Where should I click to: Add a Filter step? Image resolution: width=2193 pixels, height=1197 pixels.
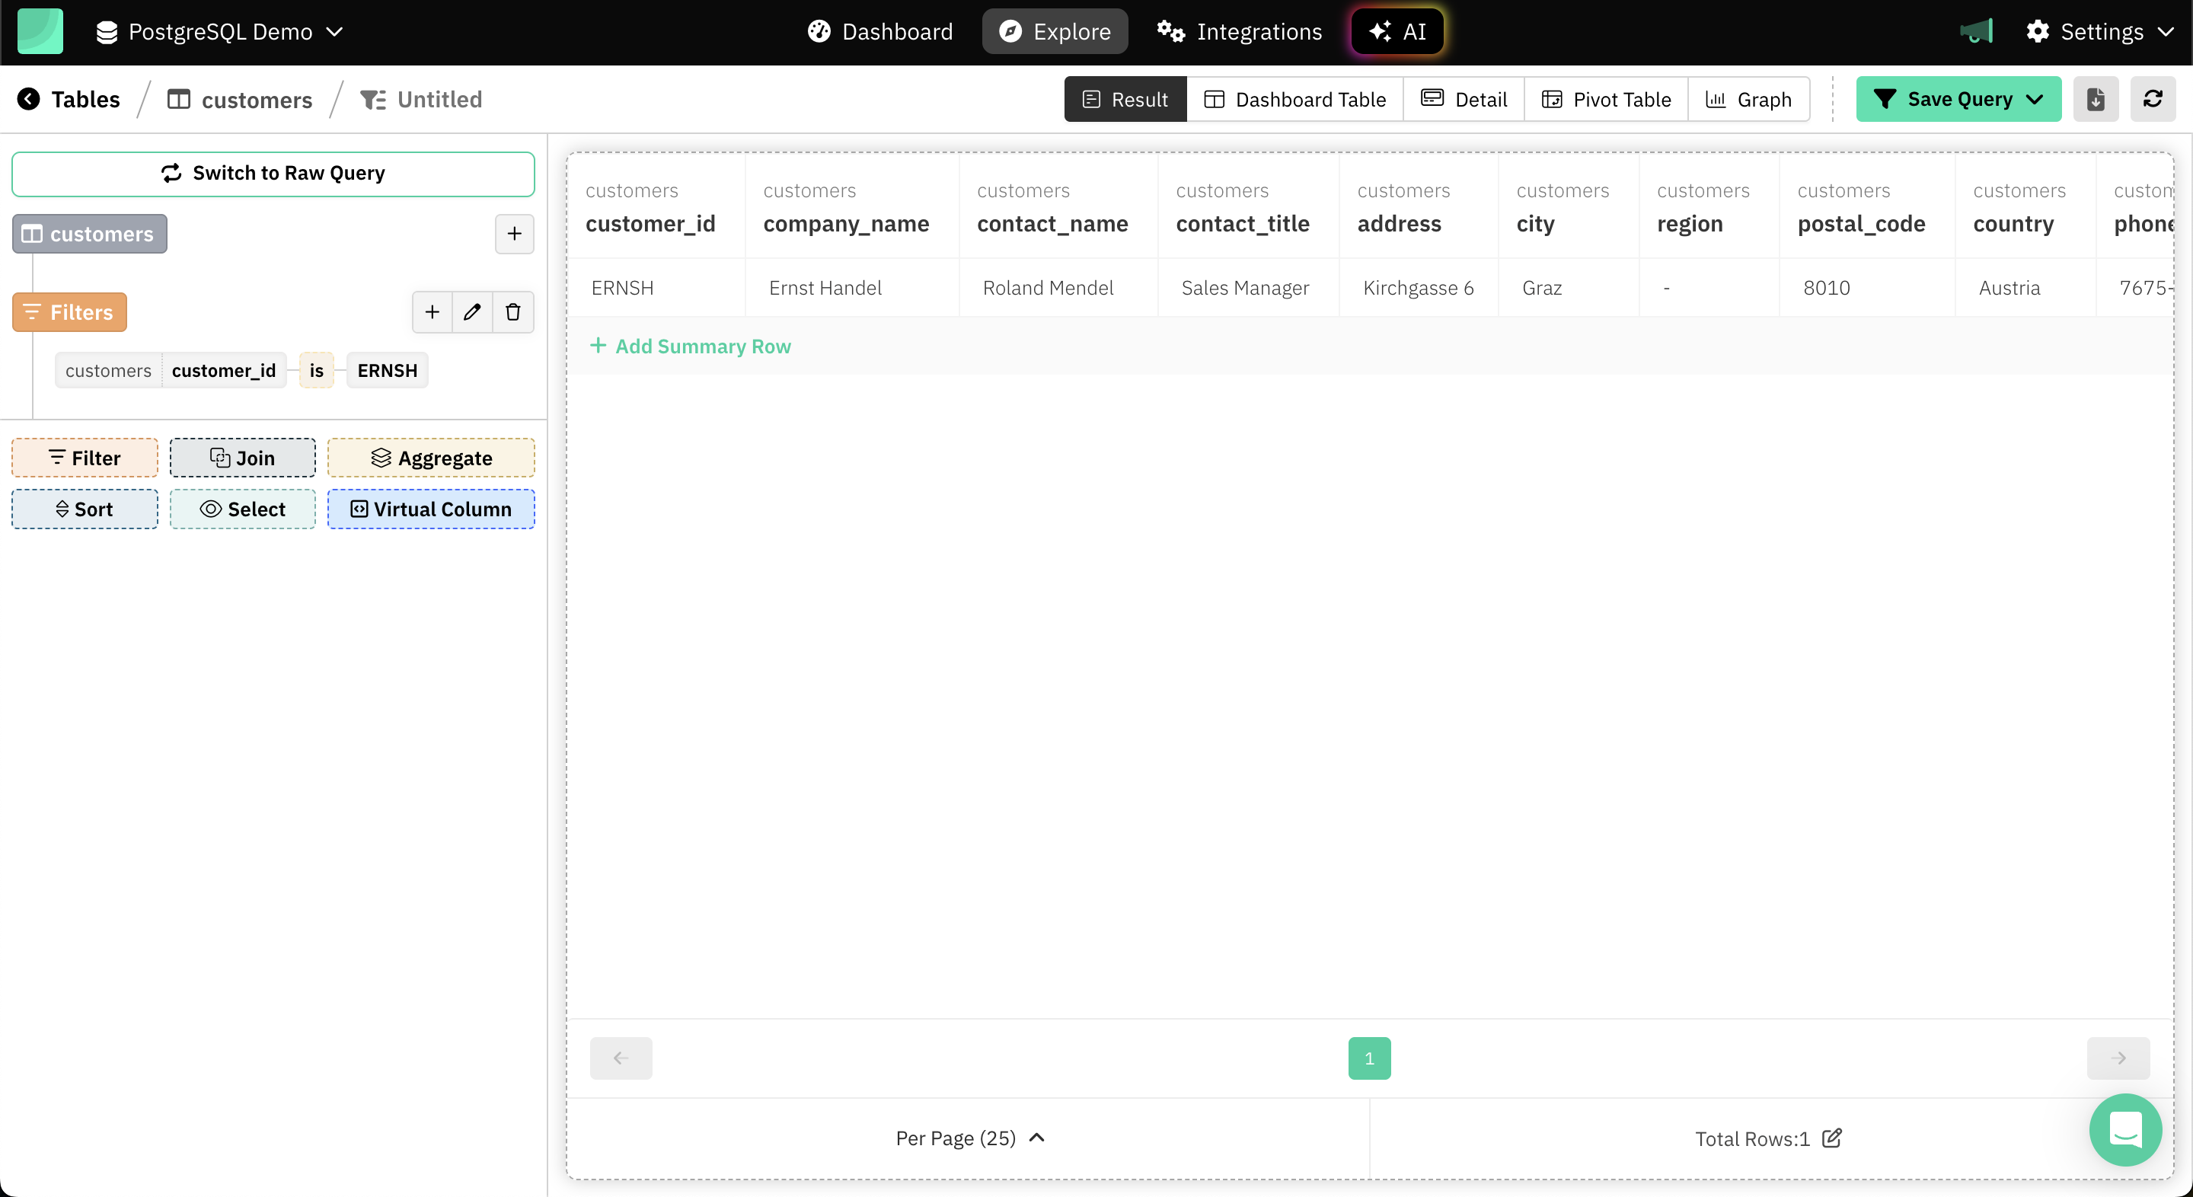85,458
